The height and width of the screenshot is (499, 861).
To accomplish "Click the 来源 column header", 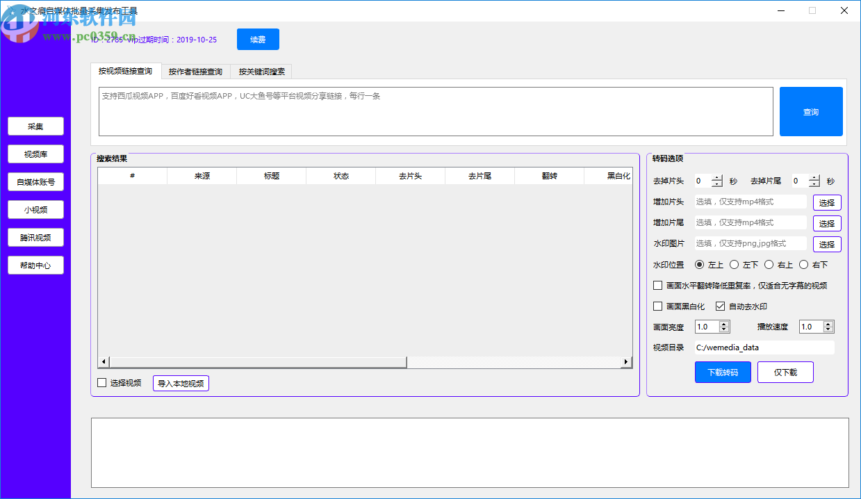I will pyautogui.click(x=202, y=176).
